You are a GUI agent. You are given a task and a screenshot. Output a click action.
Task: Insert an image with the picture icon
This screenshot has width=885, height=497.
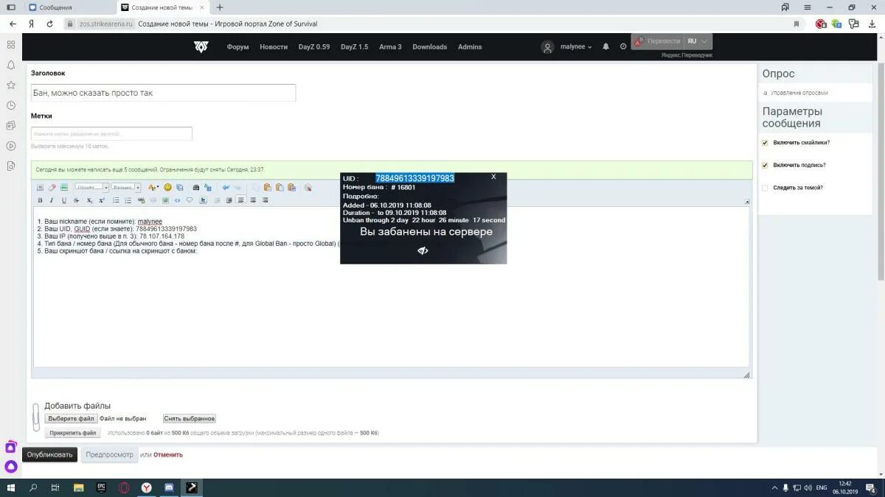165,200
